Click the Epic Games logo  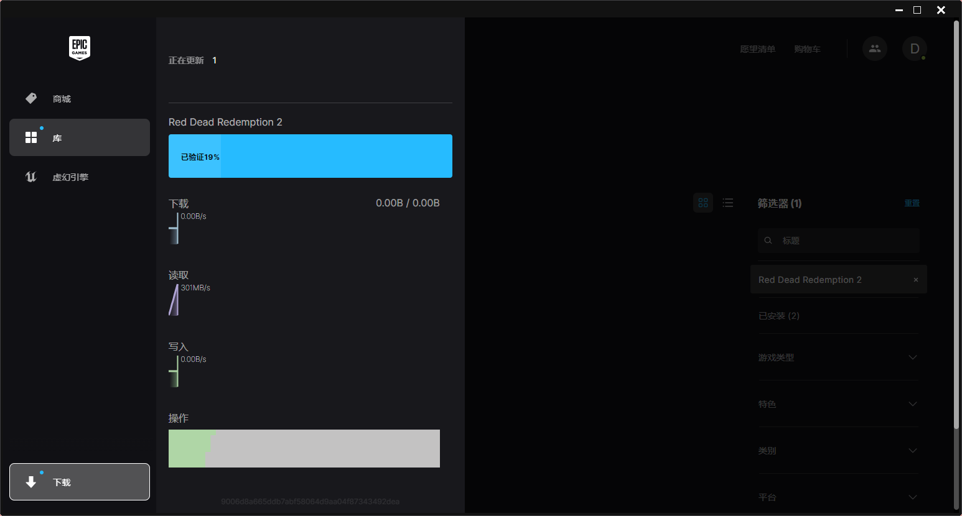[x=80, y=48]
